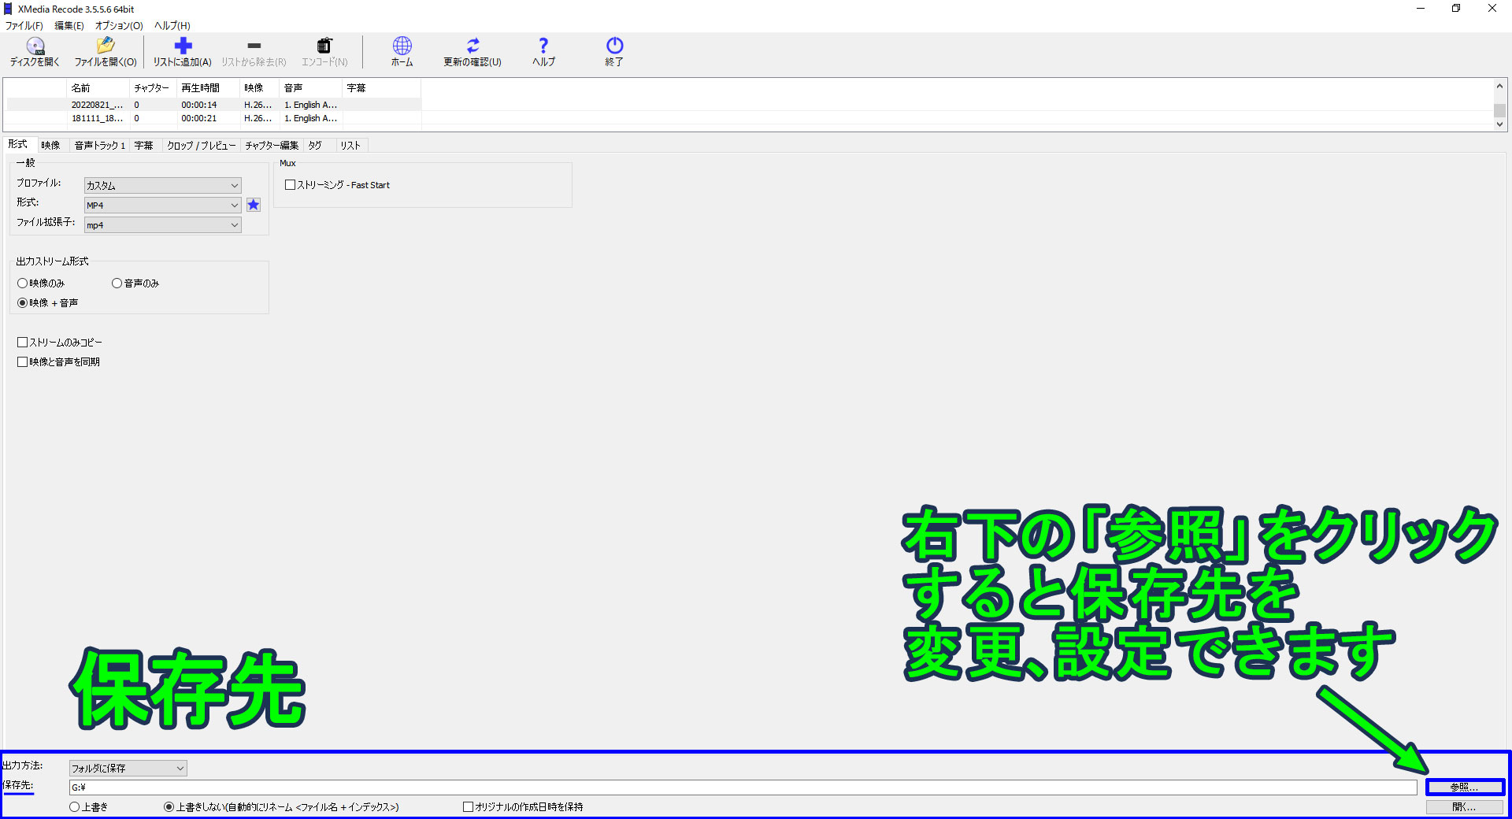The image size is (1512, 819).
Task: Open the 出力方法 dropdown フォルダに保存
Action: point(128,769)
